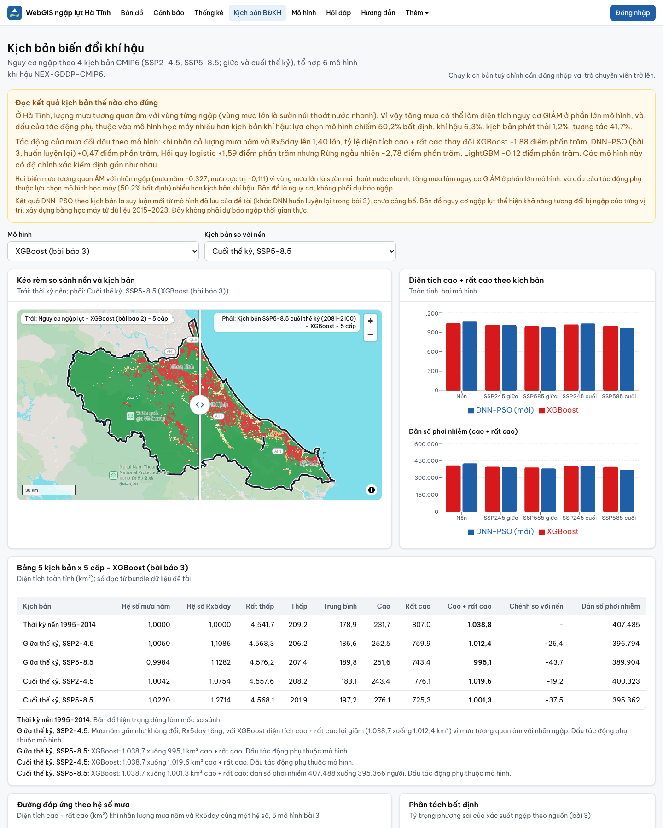Select the Kịch bản BĐKH tab
The image size is (663, 828).
pos(257,13)
